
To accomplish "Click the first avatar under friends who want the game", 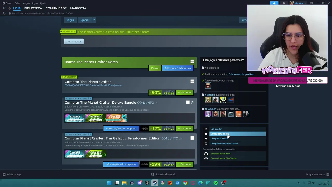I will 208,99.
